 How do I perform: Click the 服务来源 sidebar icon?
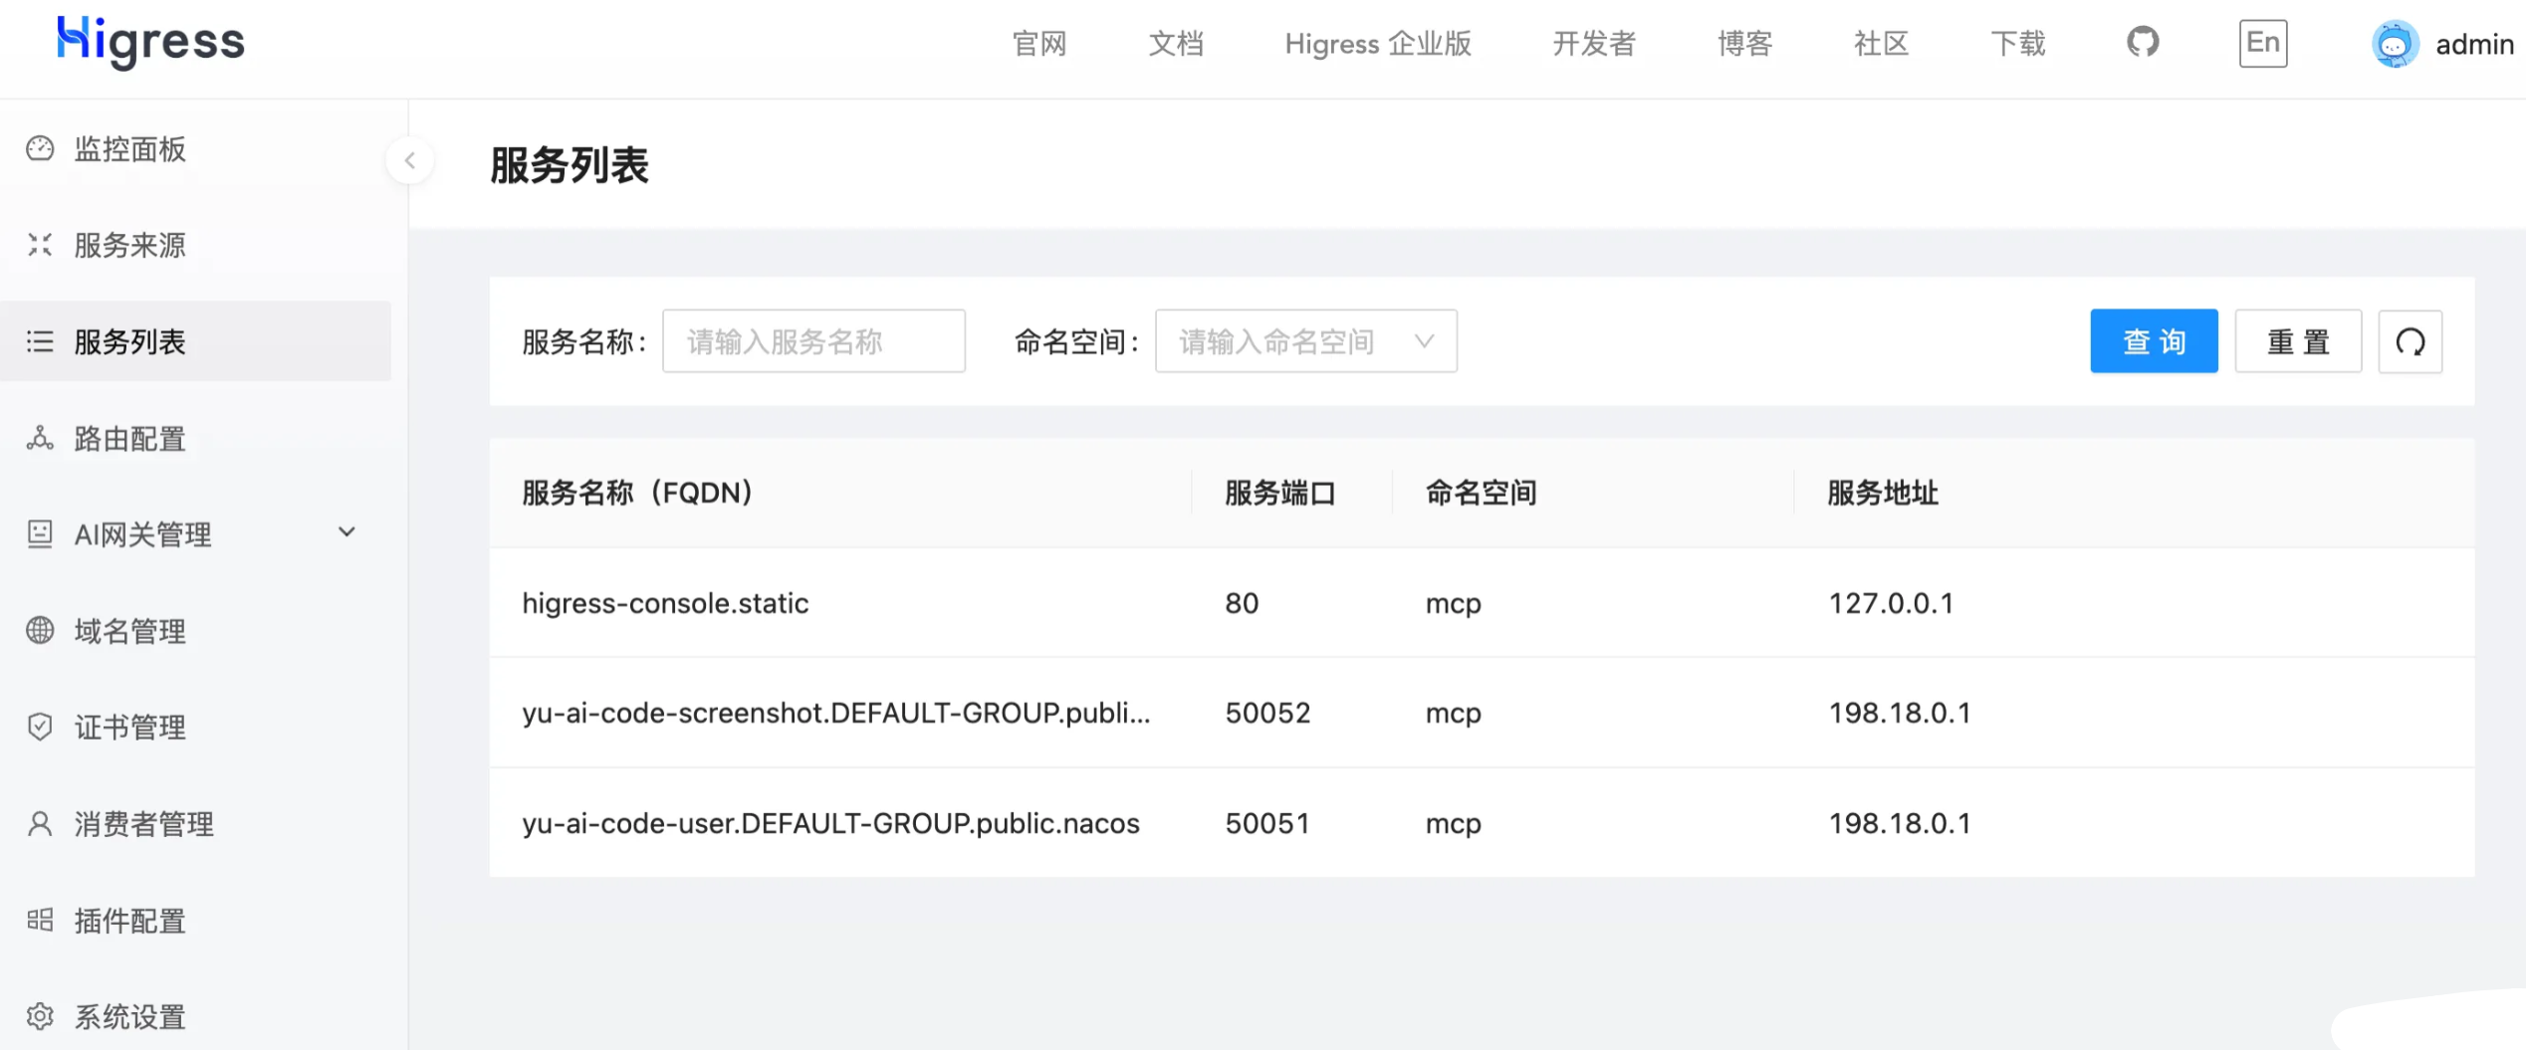[40, 245]
